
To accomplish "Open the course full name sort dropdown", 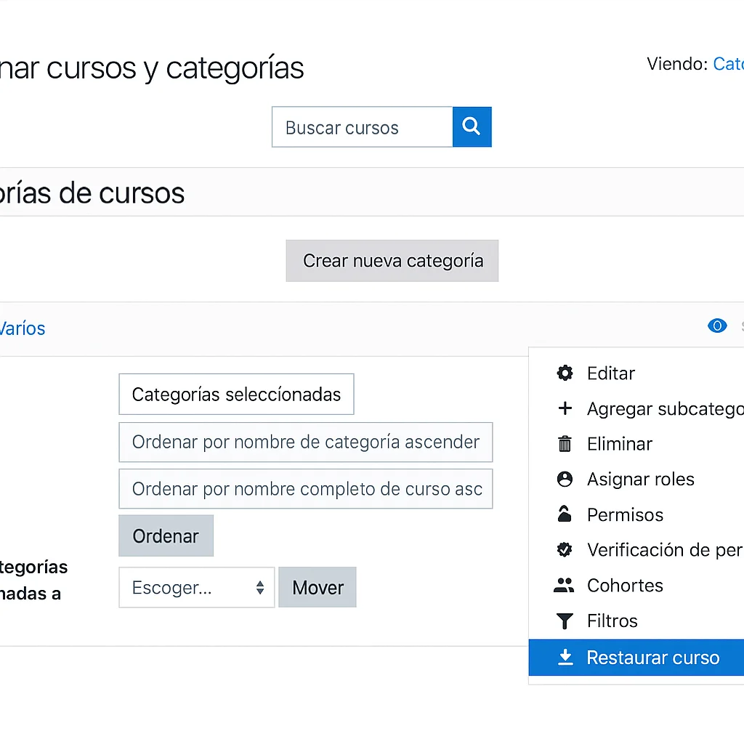I will click(x=305, y=488).
